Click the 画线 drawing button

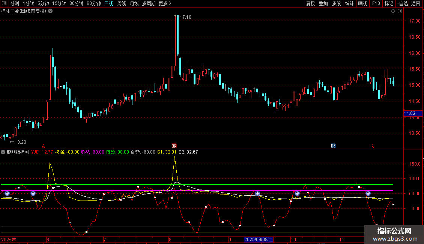[x=362, y=4]
